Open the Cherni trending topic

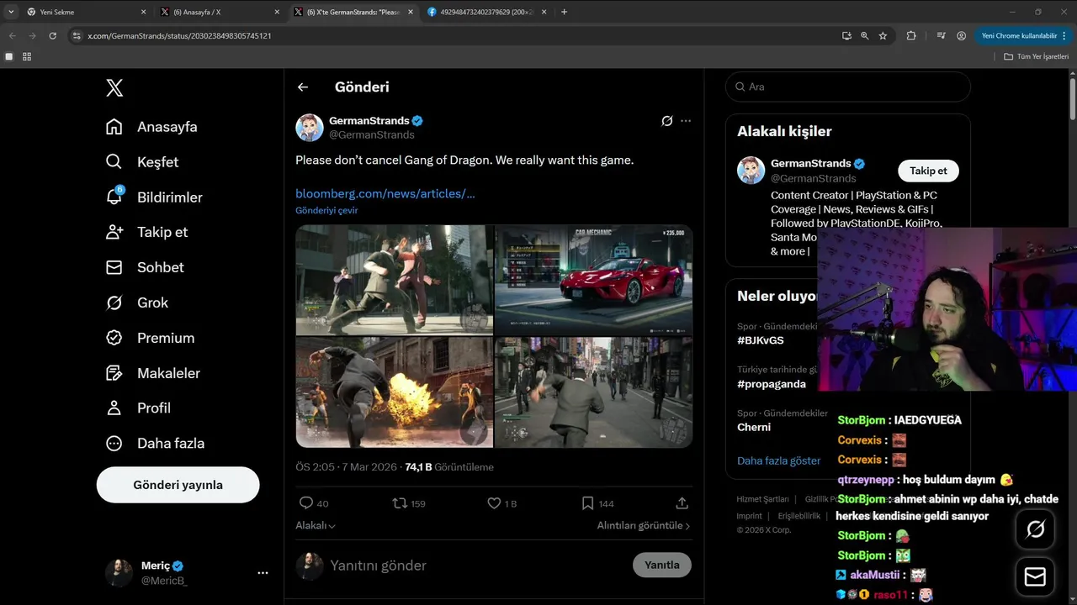tap(754, 427)
